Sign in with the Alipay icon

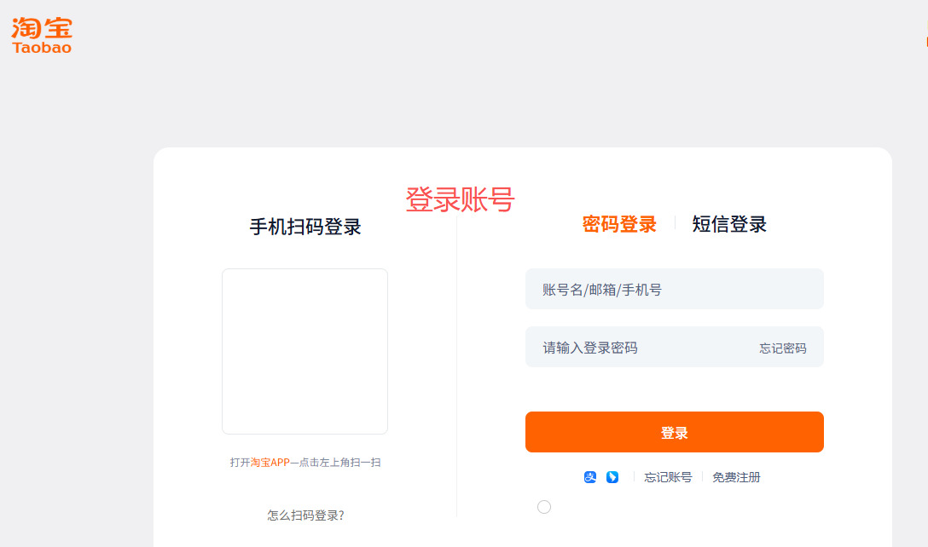(x=590, y=477)
